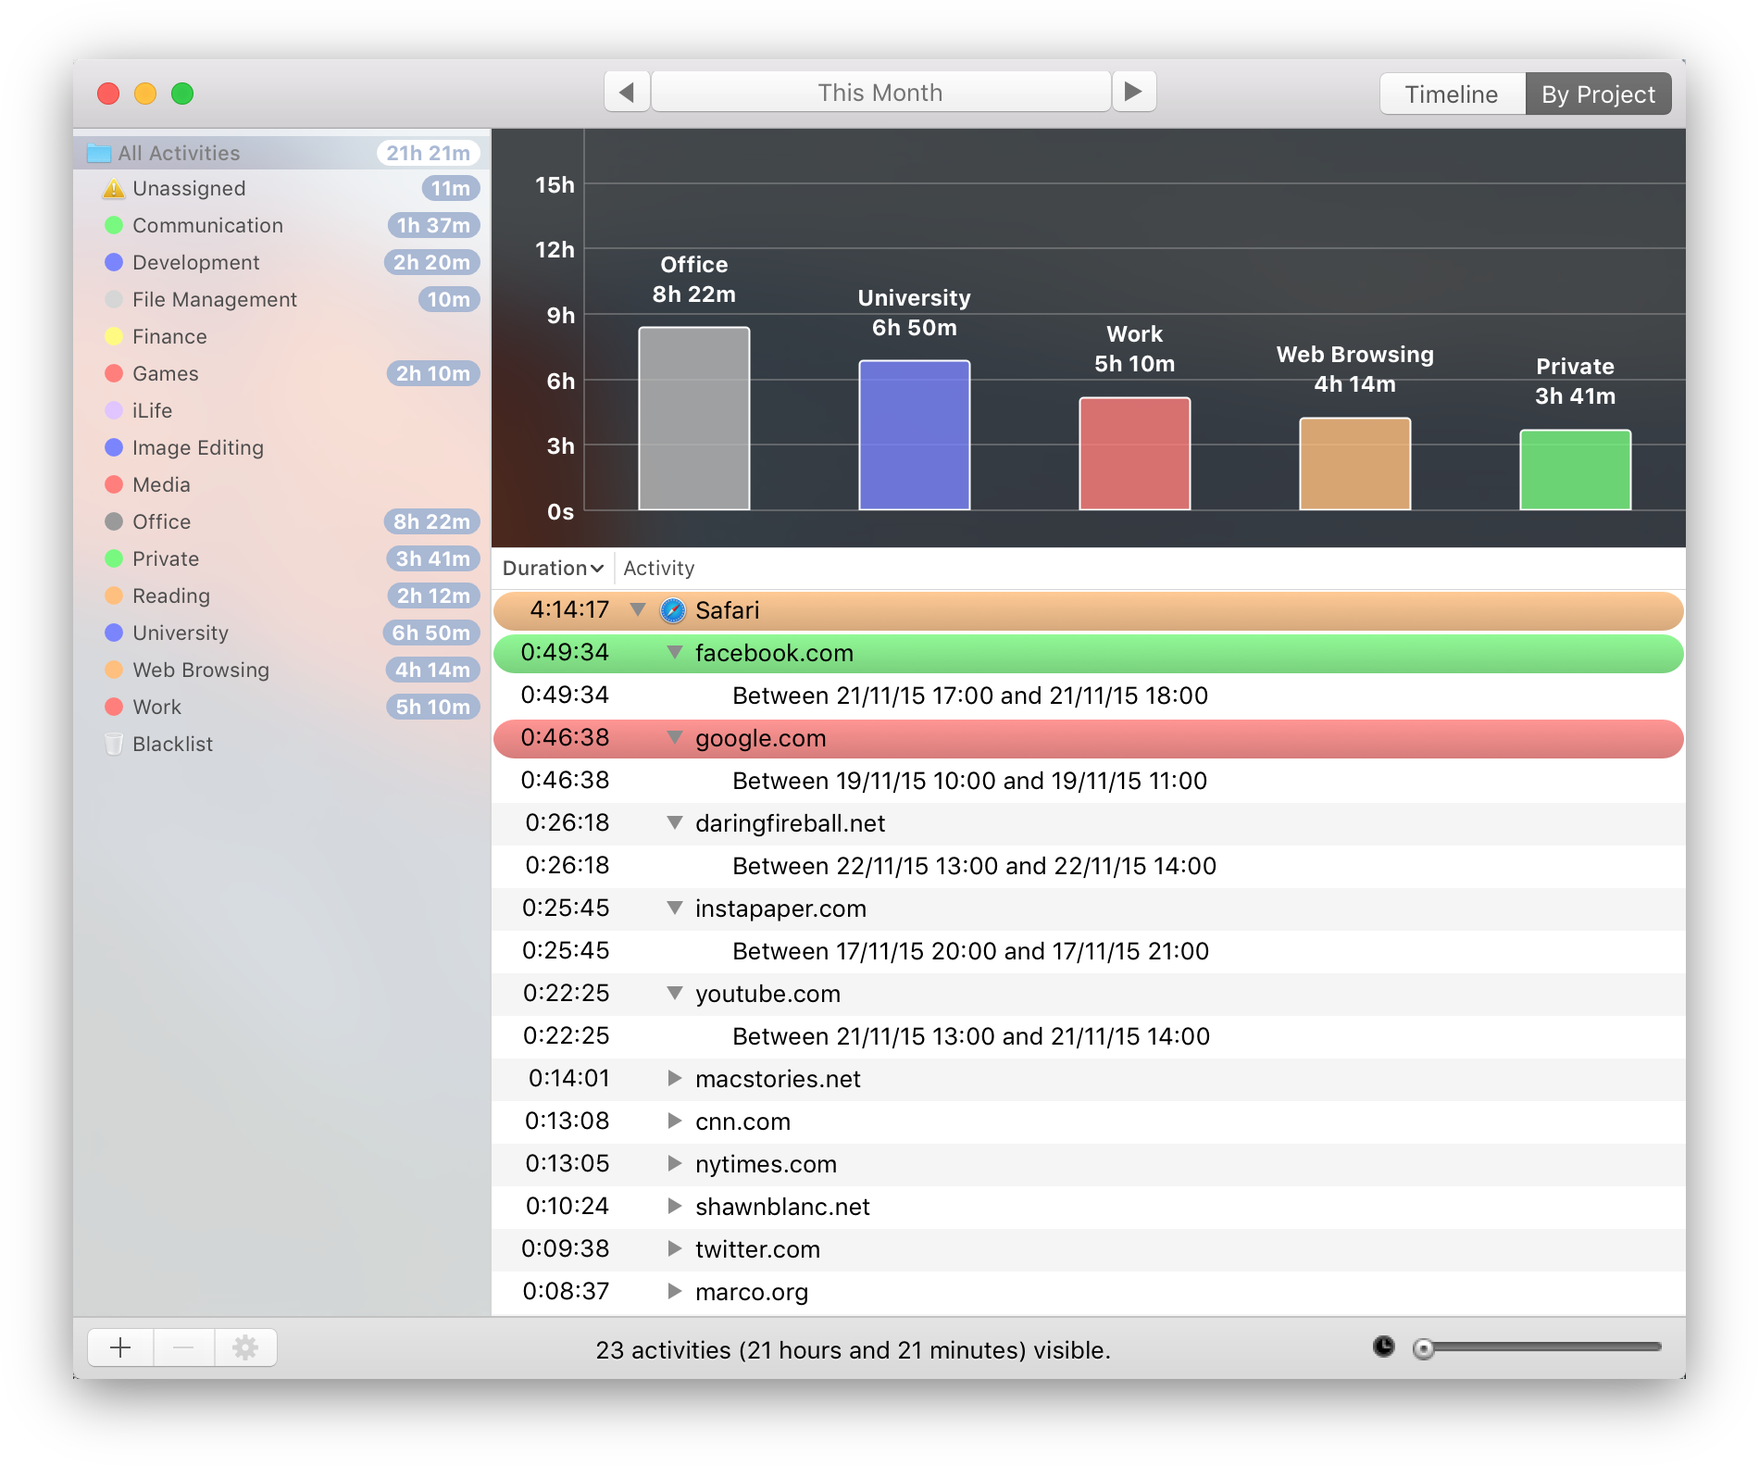Remove the selected project with the minus button
Screen dimensions: 1759x1466
click(x=183, y=1347)
